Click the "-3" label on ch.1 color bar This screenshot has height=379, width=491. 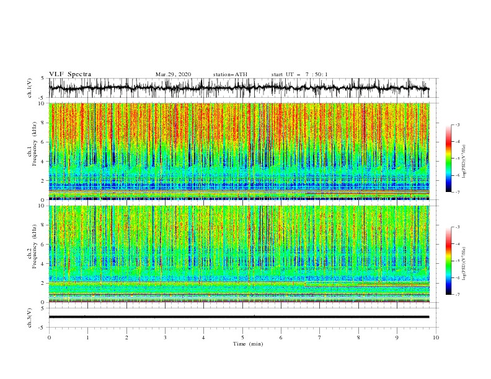pyautogui.click(x=457, y=124)
